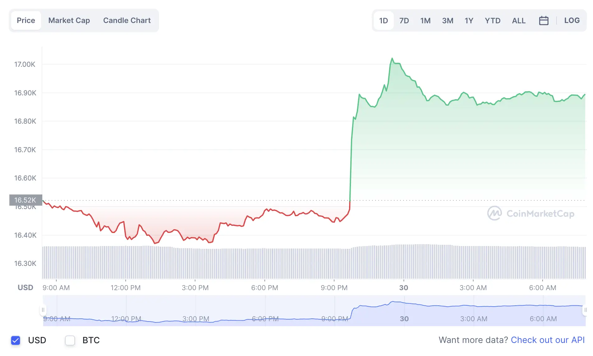
Task: Click the 12:00 PM time axis label
Action: pyautogui.click(x=126, y=288)
